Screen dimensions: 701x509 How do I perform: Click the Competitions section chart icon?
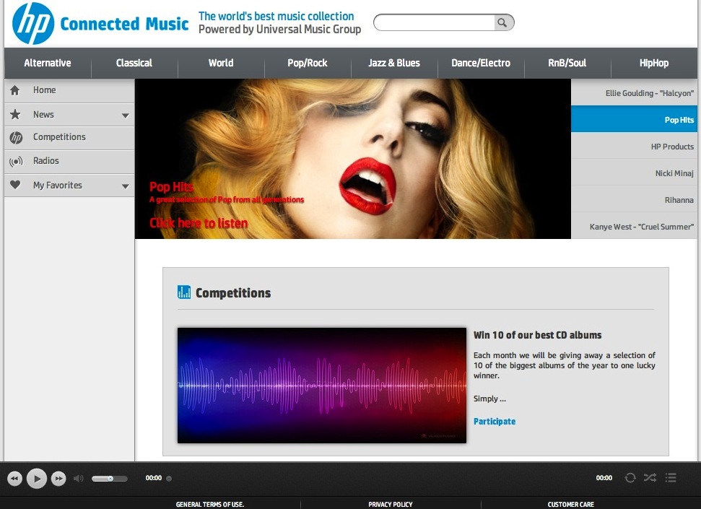[184, 292]
